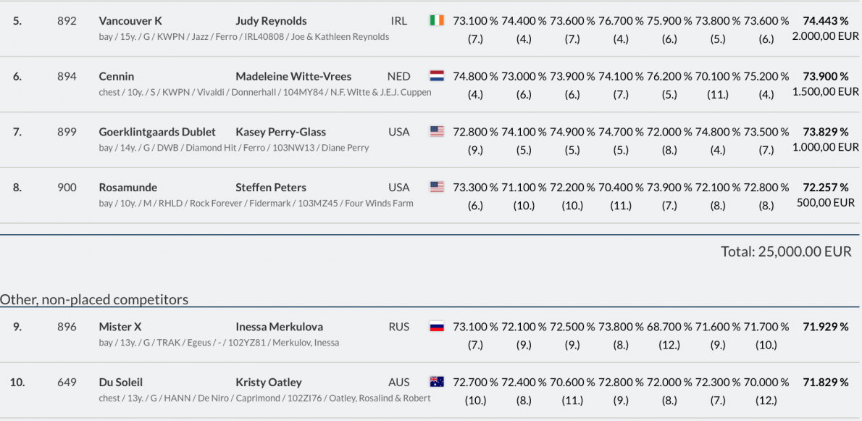Image resolution: width=862 pixels, height=421 pixels.
Task: Click on rider Steffen Peters
Action: point(271,187)
